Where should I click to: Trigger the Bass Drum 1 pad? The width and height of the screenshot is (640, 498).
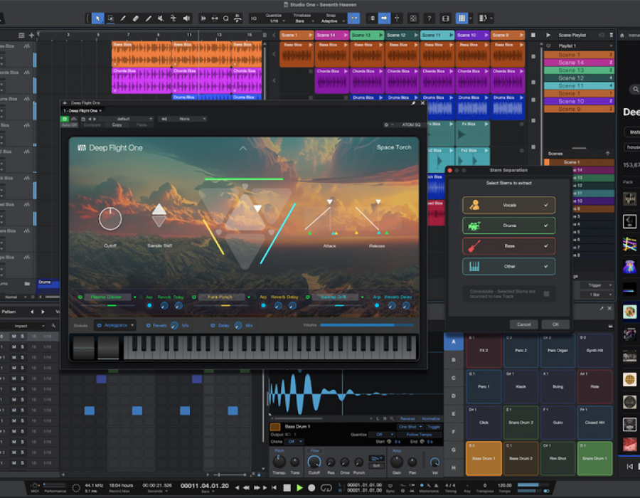[484, 458]
